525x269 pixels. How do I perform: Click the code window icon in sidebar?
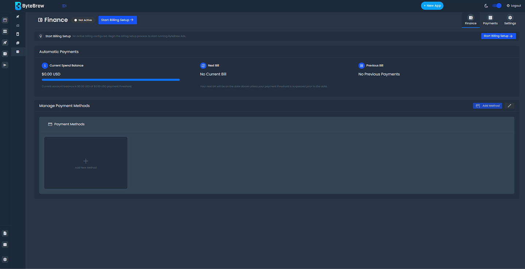pyautogui.click(x=5, y=245)
